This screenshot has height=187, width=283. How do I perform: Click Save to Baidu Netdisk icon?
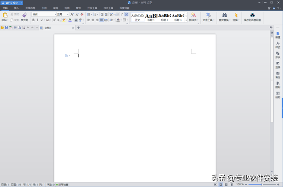(x=252, y=15)
